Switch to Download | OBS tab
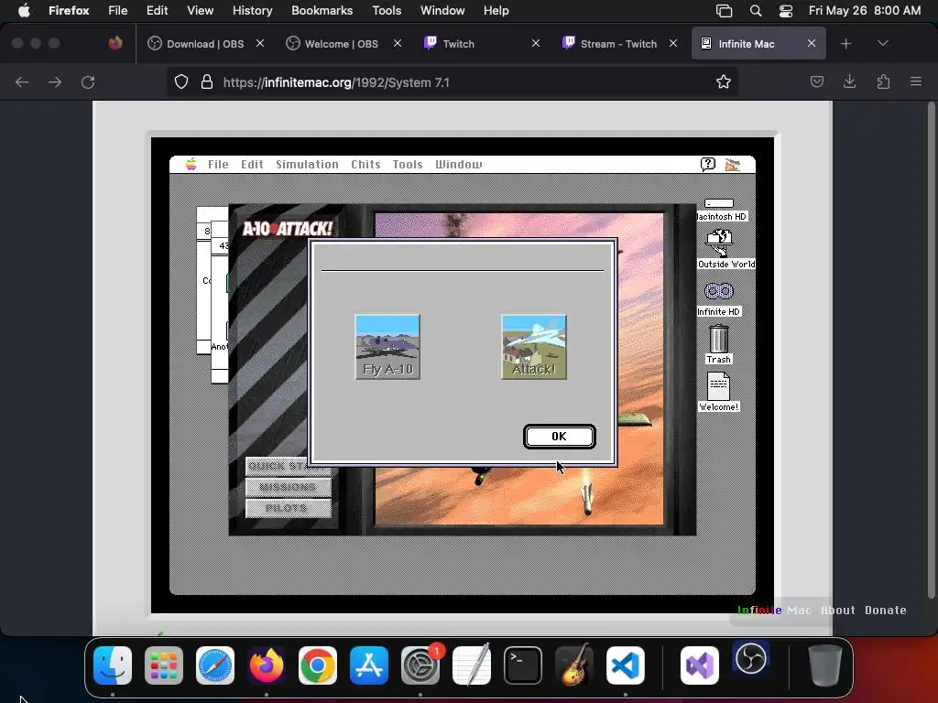 (204, 44)
